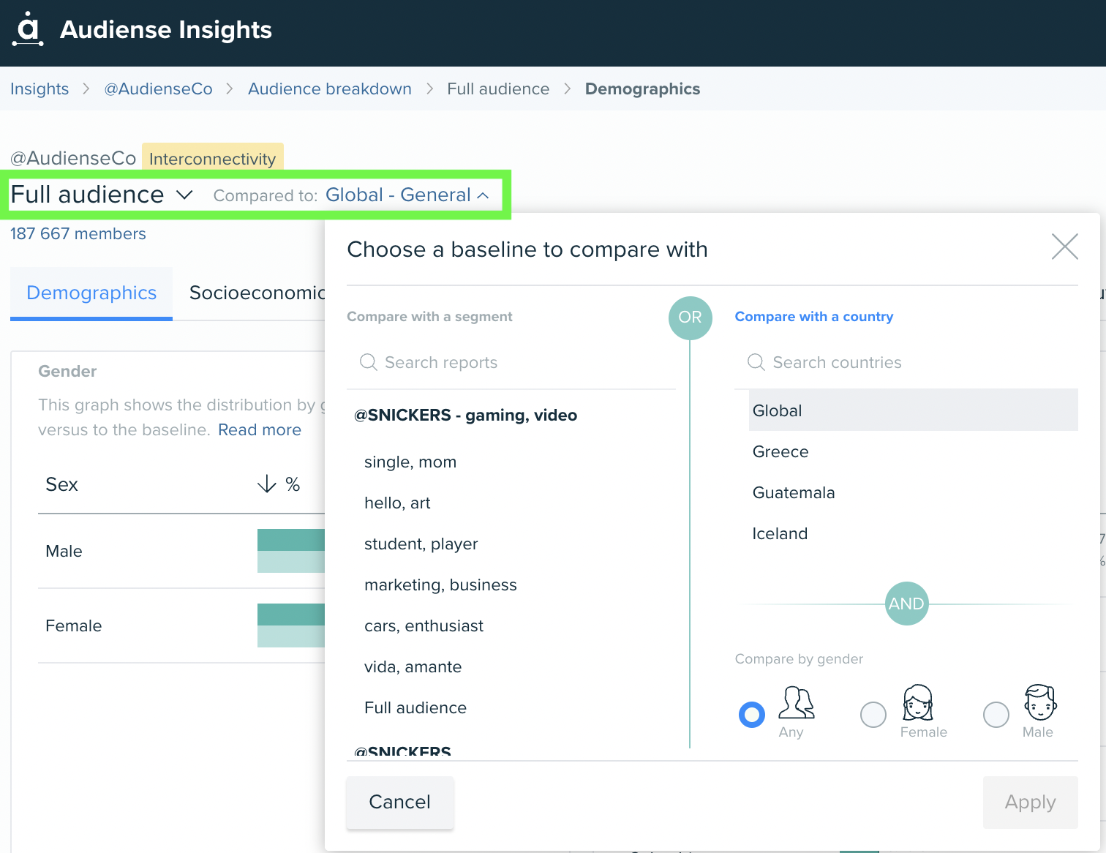
Task: Select the 'marketing, business' segment
Action: pyautogui.click(x=440, y=585)
